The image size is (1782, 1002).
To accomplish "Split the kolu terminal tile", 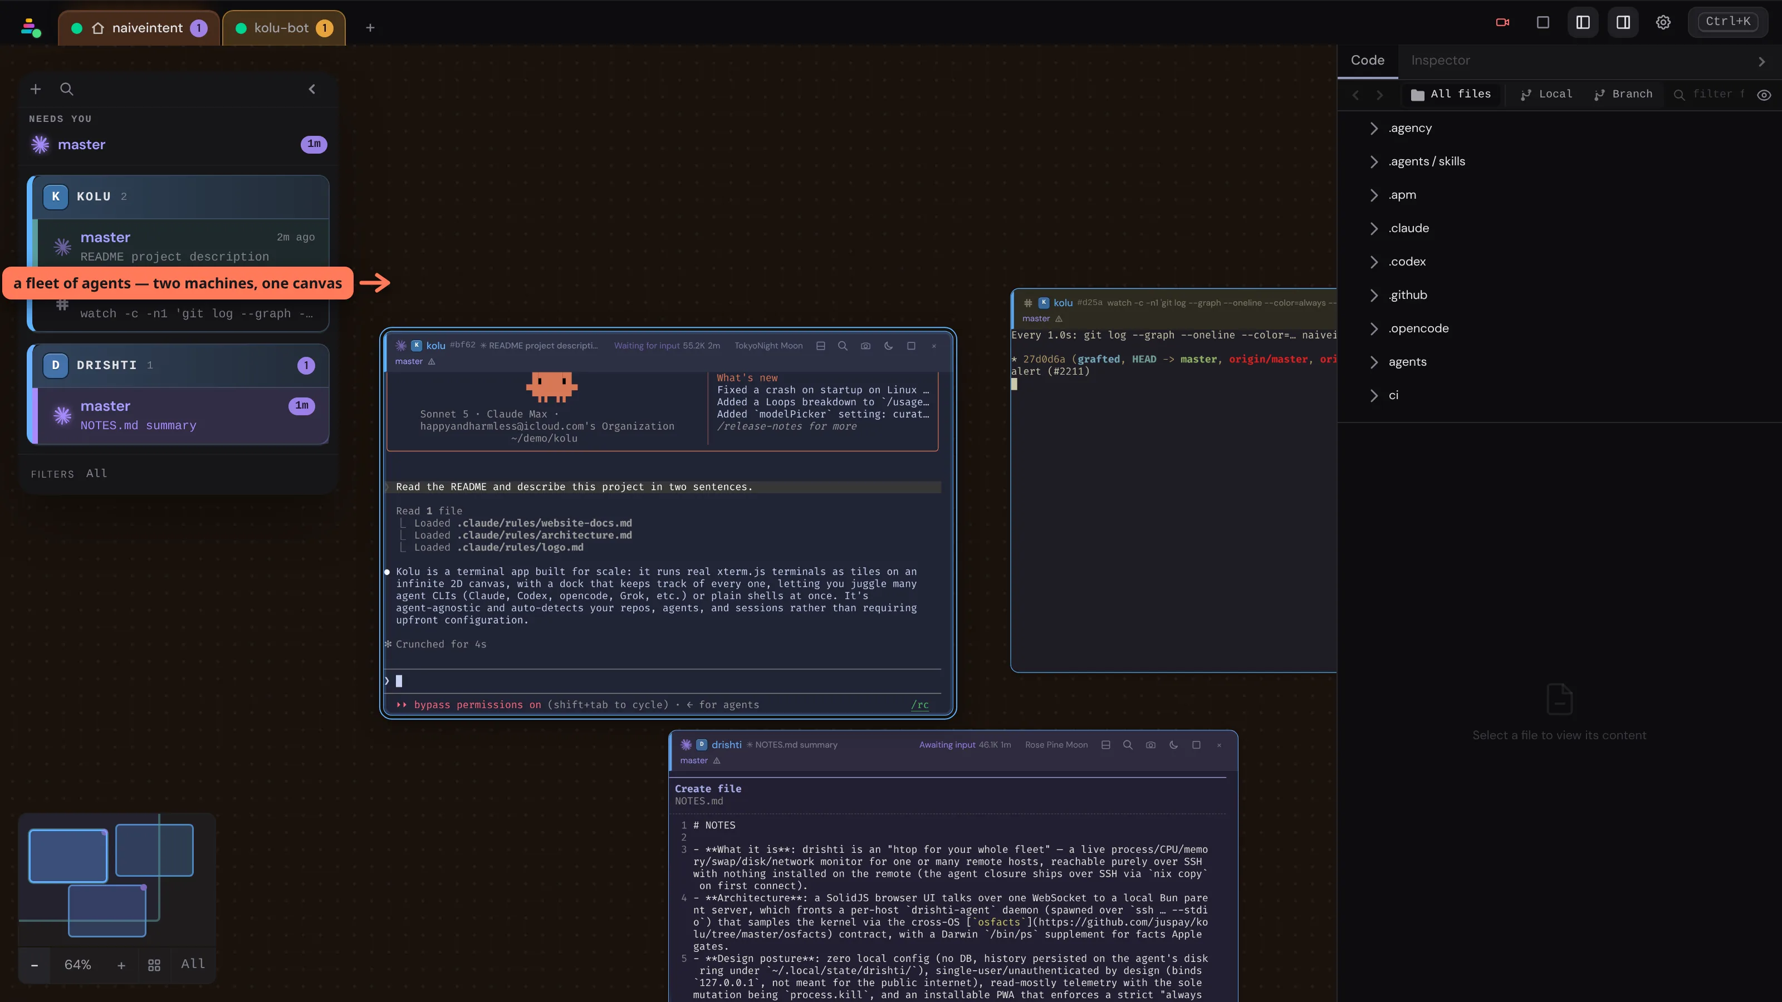I will coord(820,346).
